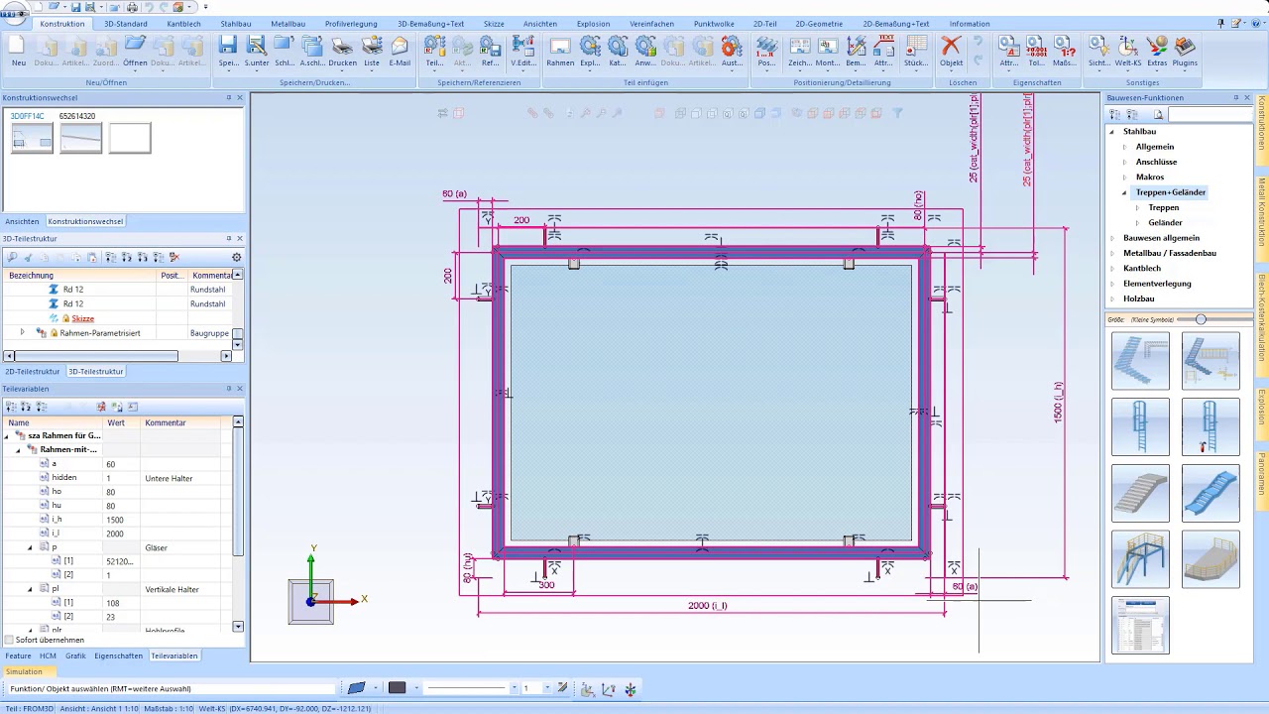The image size is (1269, 714).
Task: Click the Speichern floppy disk icon
Action: [228, 46]
